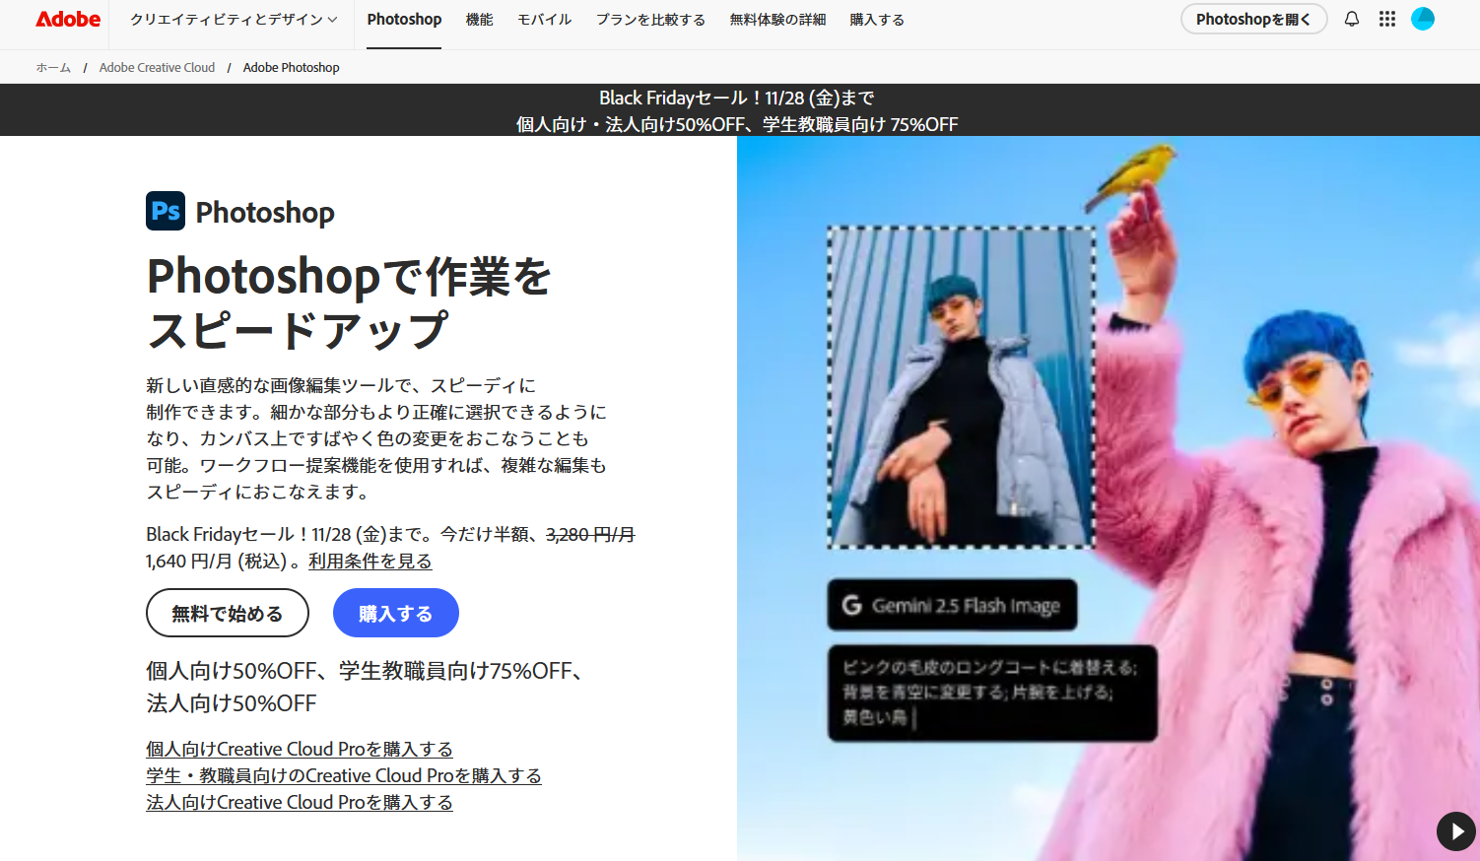Open the user profile avatar
1480x861 pixels.
click(x=1423, y=19)
